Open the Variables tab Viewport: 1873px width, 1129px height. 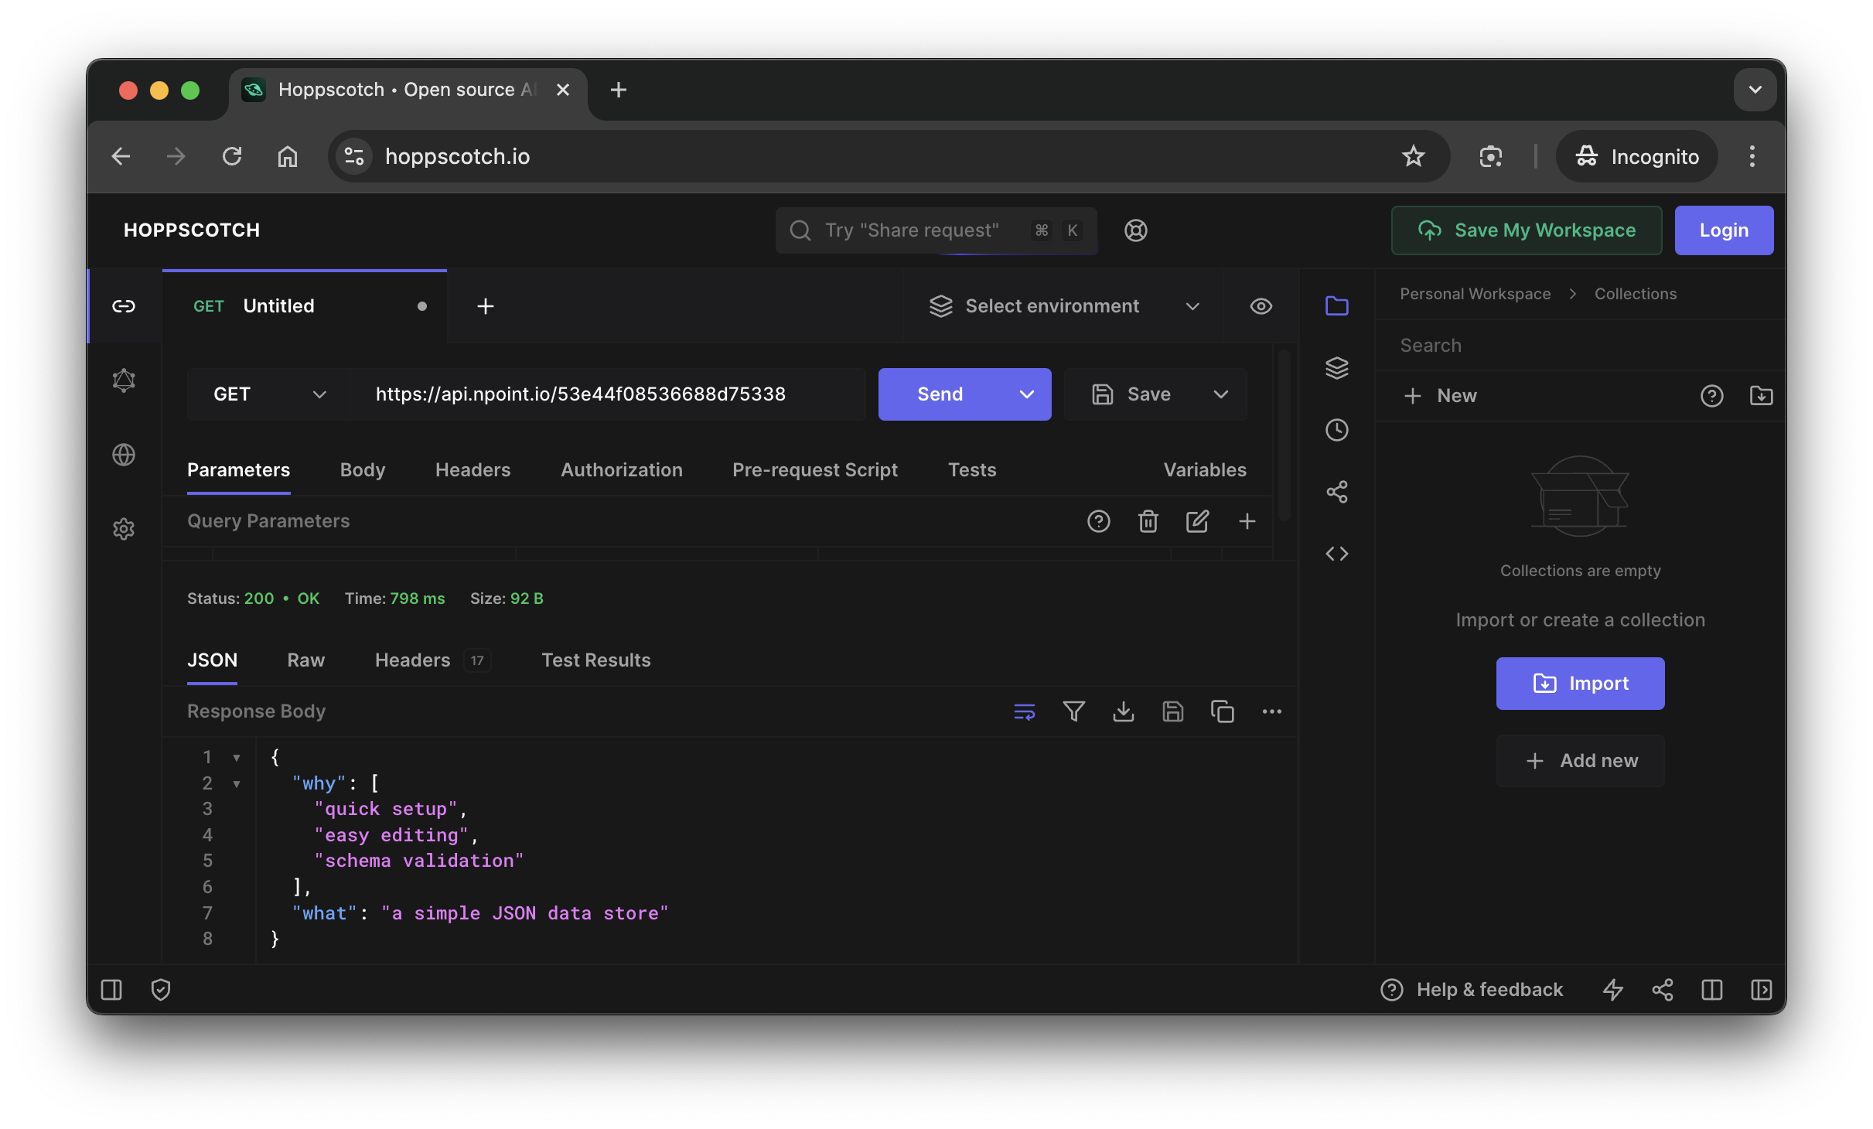tap(1205, 470)
